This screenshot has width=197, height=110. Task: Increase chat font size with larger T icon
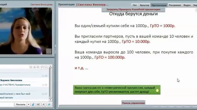click(x=42, y=67)
